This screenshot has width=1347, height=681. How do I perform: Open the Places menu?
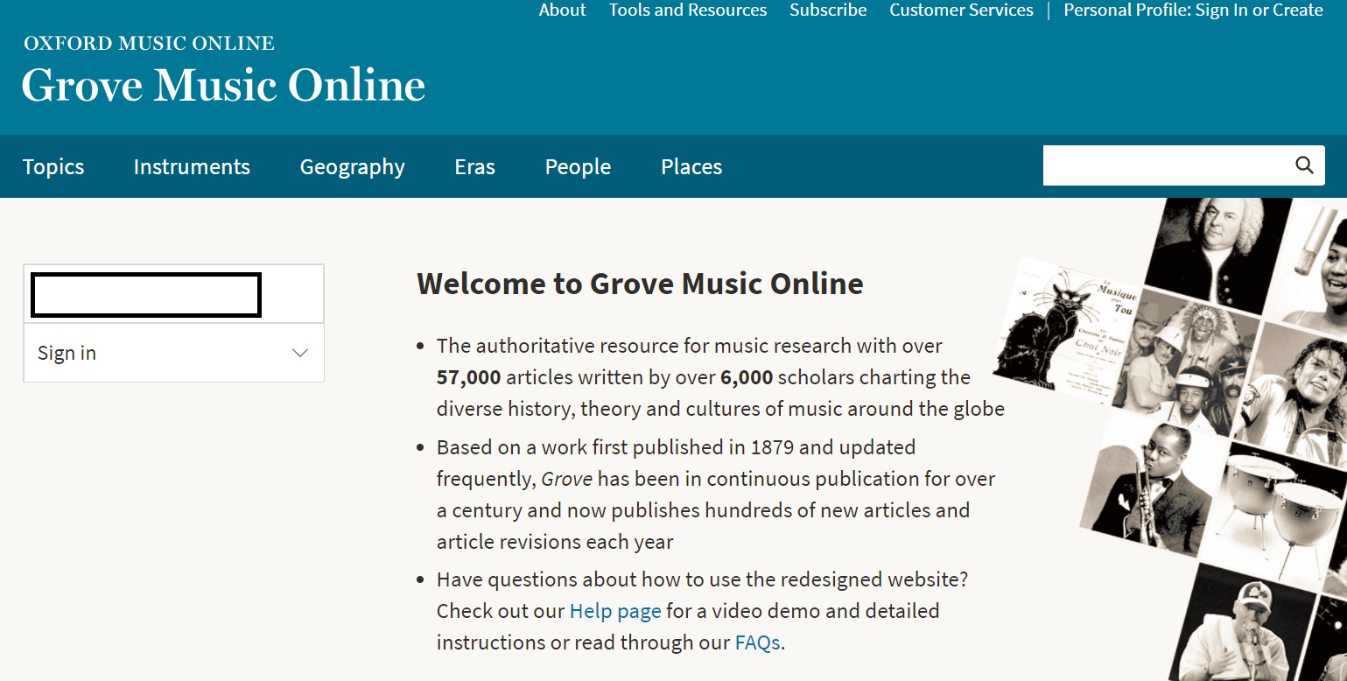click(691, 166)
